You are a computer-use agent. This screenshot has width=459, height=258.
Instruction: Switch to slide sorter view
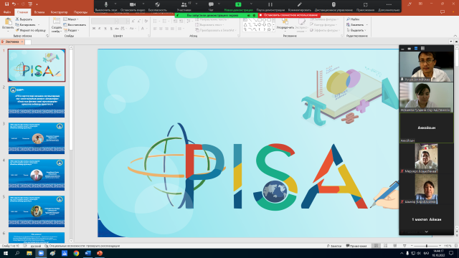[386, 246]
